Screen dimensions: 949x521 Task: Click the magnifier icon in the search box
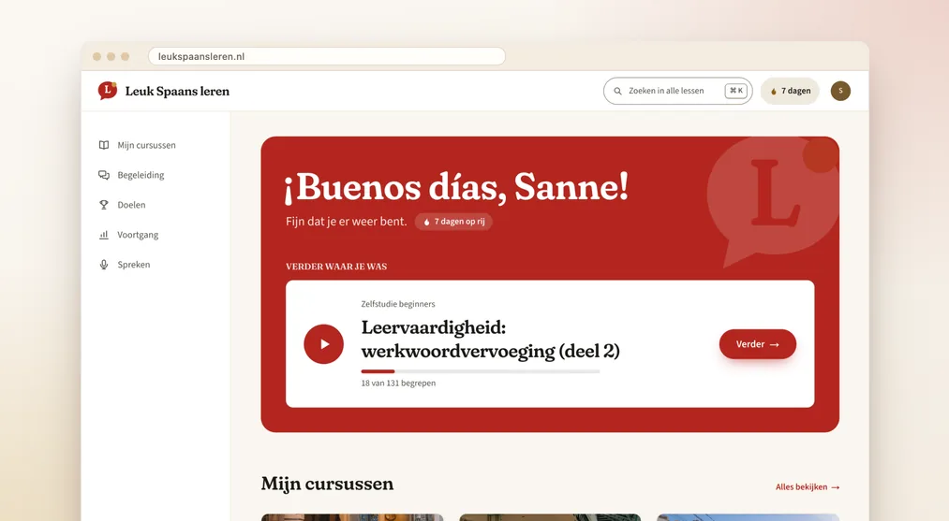[617, 91]
